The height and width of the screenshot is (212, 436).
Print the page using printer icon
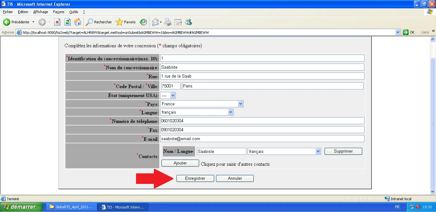[168, 22]
